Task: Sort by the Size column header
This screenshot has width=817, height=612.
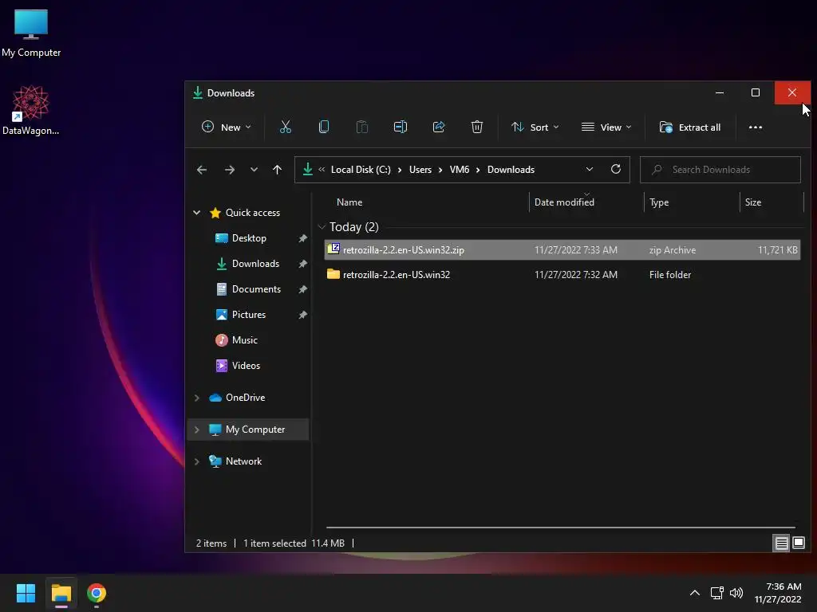Action: click(753, 202)
